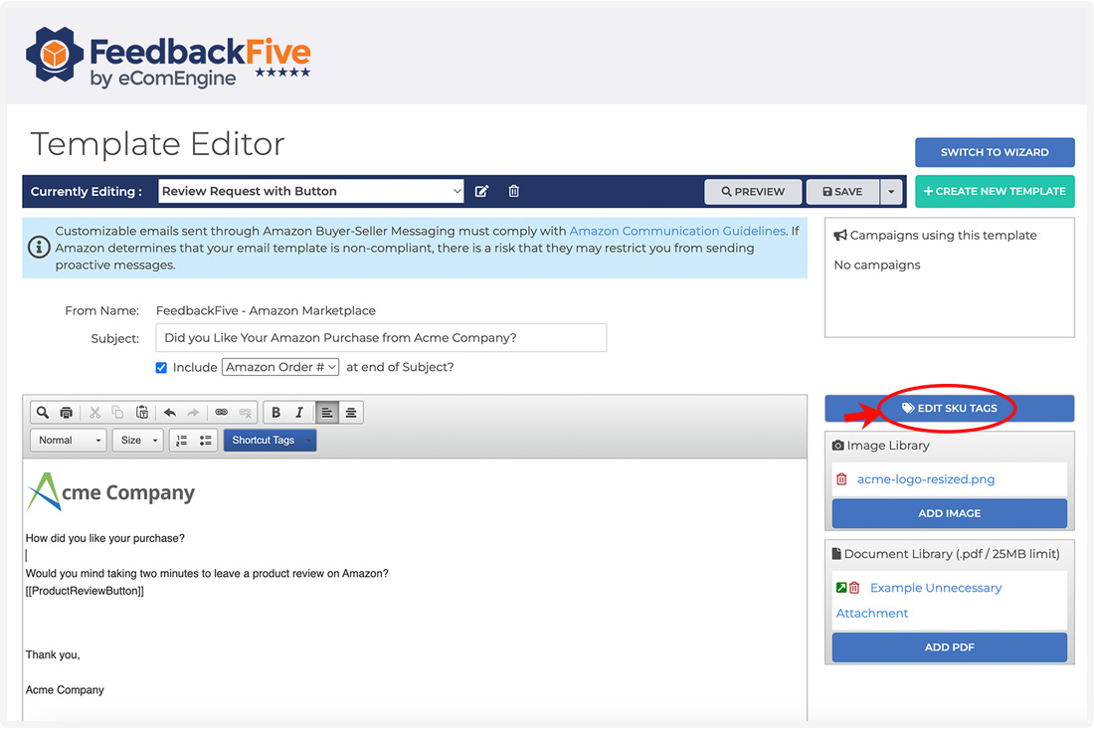Click the print icon in editor toolbar

(x=66, y=413)
